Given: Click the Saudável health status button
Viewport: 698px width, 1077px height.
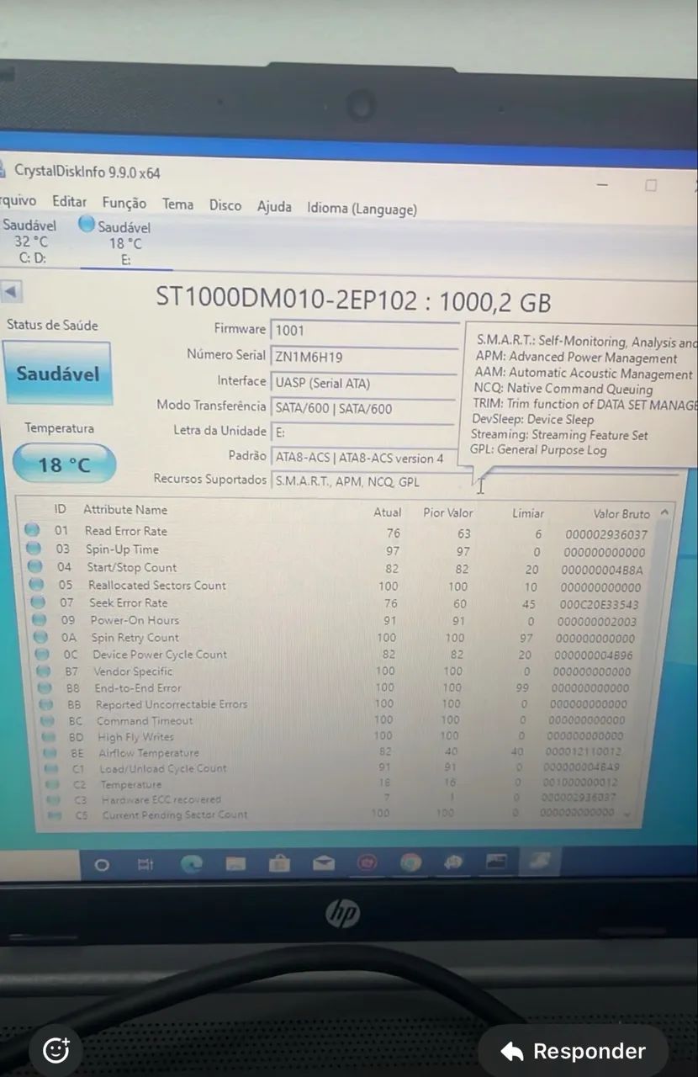Looking at the screenshot, I should tap(57, 373).
